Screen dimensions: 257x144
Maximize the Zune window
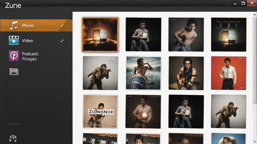[x=243, y=3]
